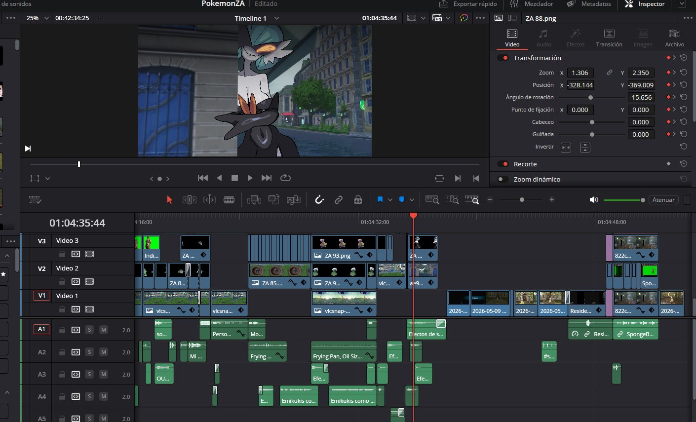Toggle the Recorte section switch
This screenshot has height=422, width=696.
click(x=503, y=164)
